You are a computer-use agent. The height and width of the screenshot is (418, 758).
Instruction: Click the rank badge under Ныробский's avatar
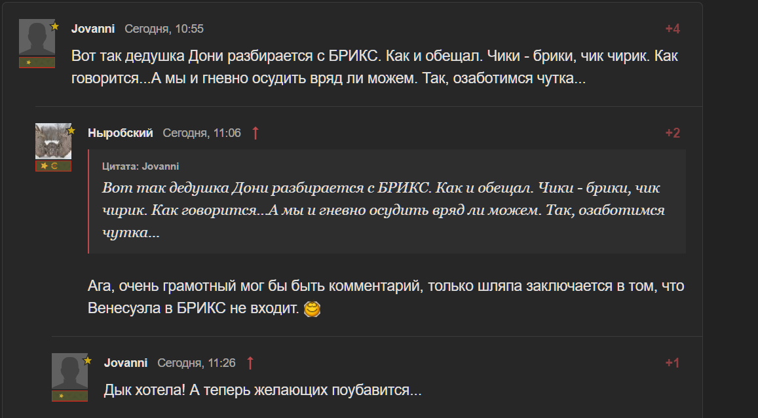click(x=53, y=166)
